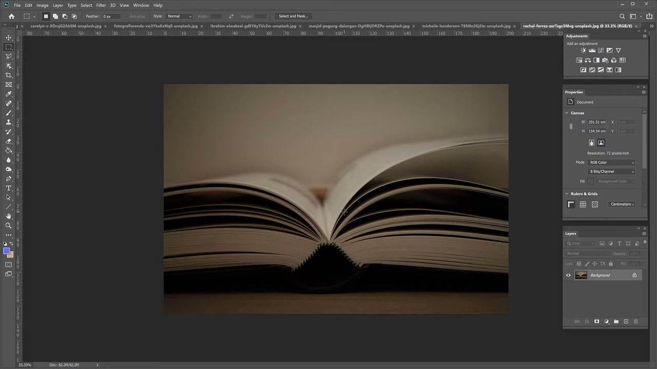This screenshot has width=657, height=369.
Task: Select the Zoom tool
Action: [x=8, y=225]
